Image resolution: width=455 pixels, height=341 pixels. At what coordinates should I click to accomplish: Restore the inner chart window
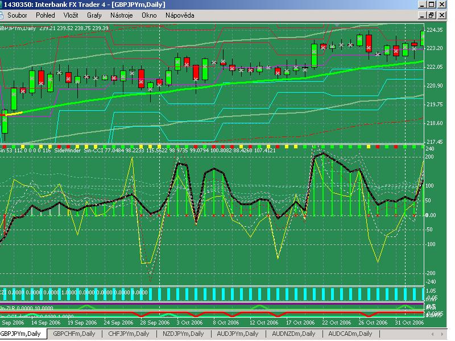coord(432,15)
